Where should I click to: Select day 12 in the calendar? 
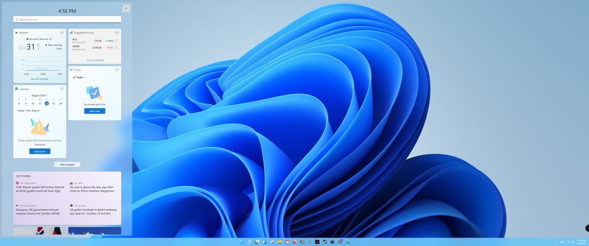point(47,103)
